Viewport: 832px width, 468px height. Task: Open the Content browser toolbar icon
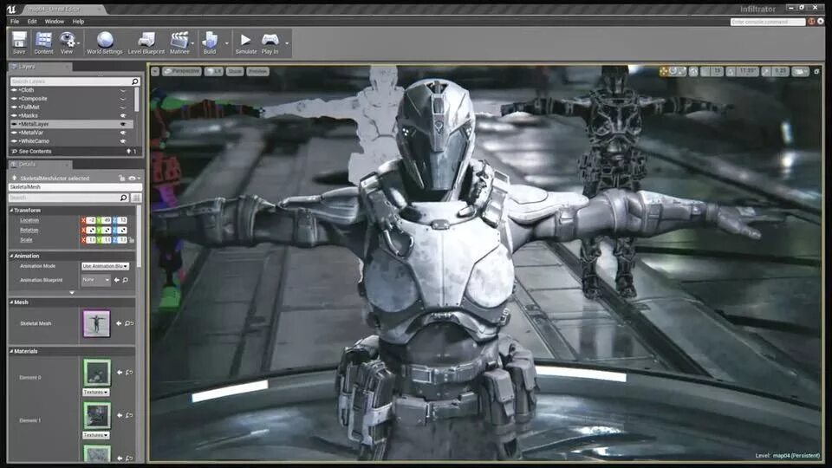(43, 40)
